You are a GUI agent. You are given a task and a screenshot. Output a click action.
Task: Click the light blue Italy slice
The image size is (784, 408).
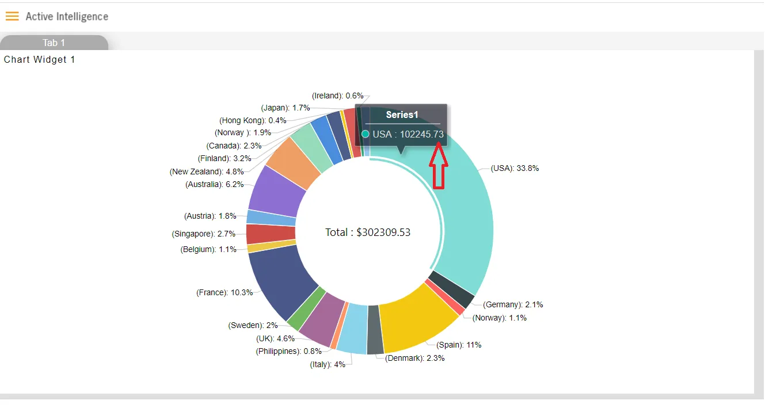pyautogui.click(x=352, y=328)
